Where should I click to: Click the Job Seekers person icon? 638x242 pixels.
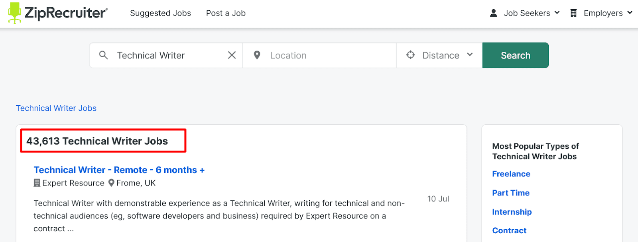point(493,13)
